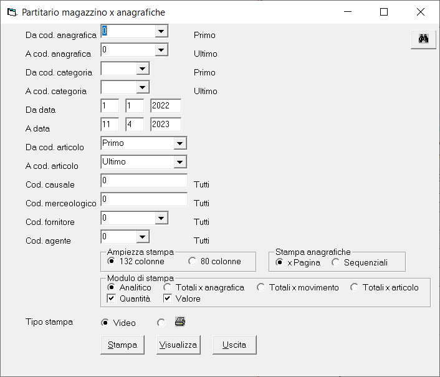Uncheck the Valore checkbox
440x377 pixels.
[x=168, y=298]
